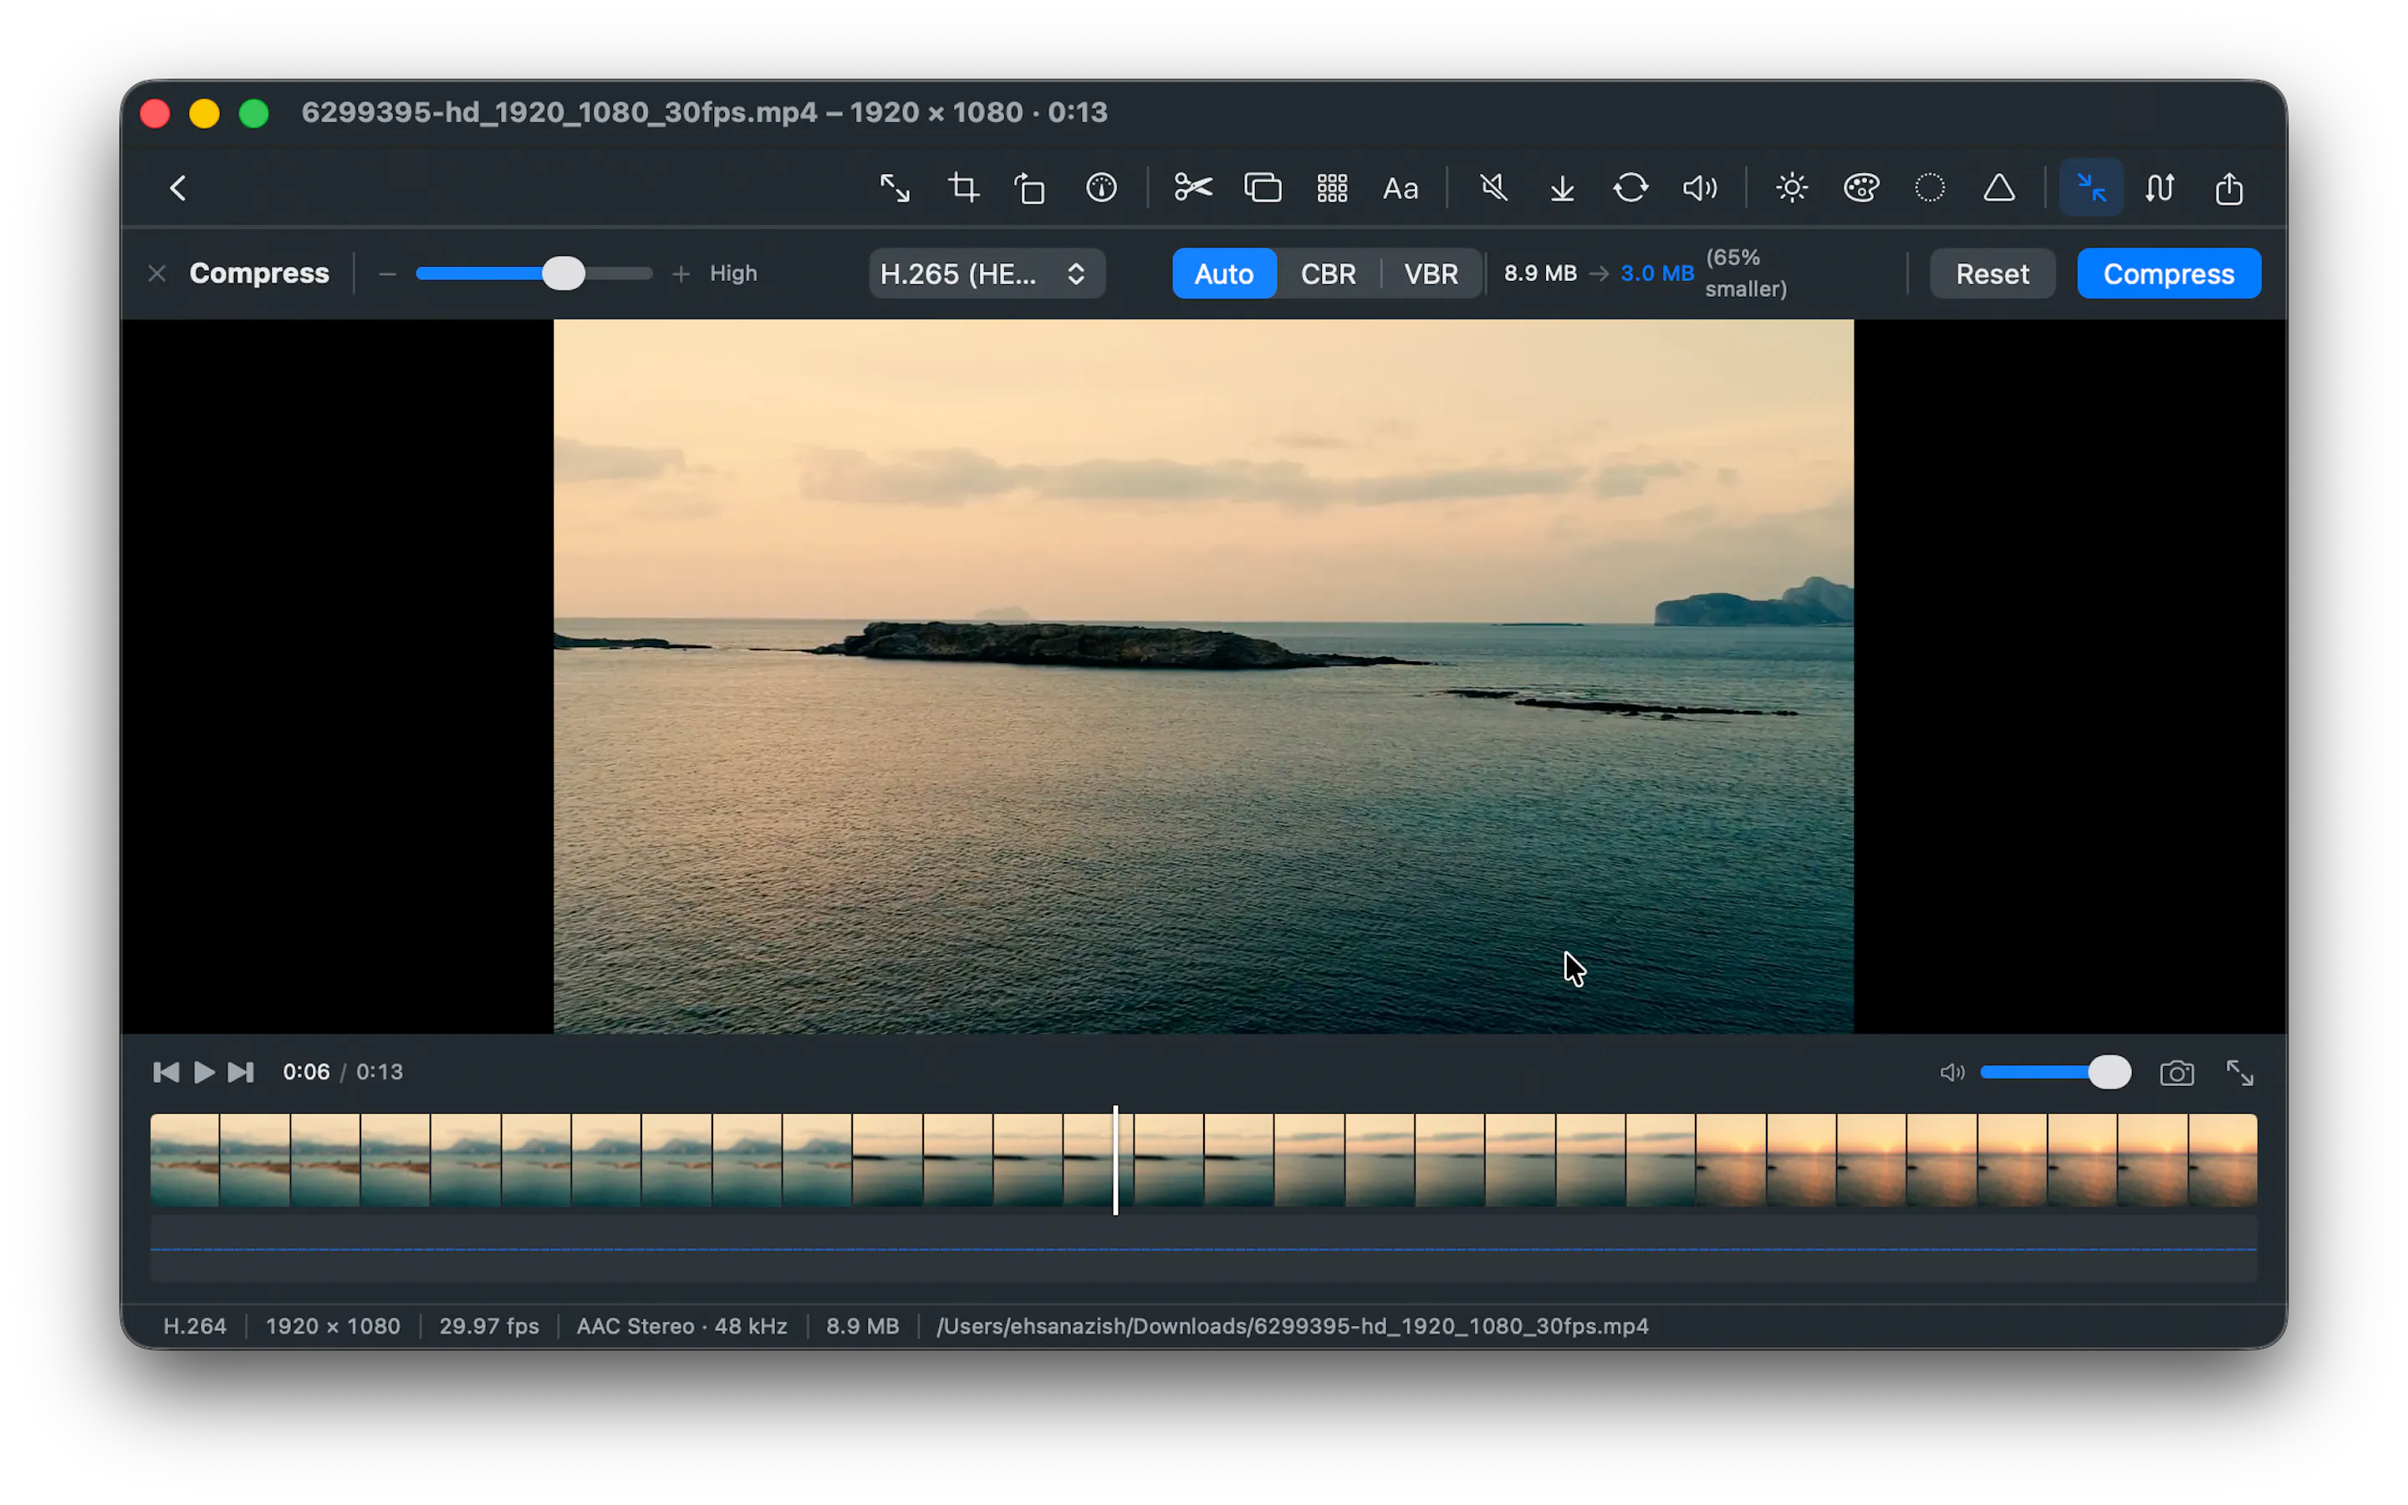Viewport: 2408px width, 1505px height.
Task: Open the dotted circle blur tool
Action: 1930,188
